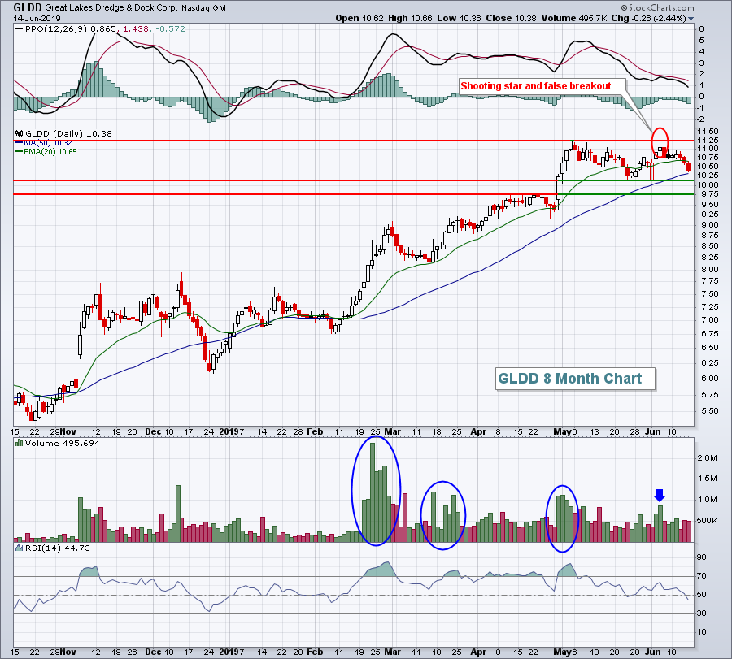Viewport: 732px width, 659px height.
Task: Click the 90 level on RSI axis
Action: [x=702, y=557]
